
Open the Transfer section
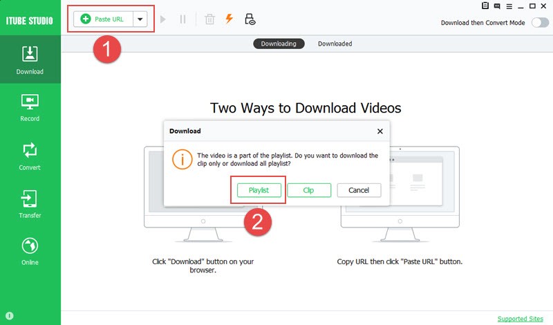[30, 204]
